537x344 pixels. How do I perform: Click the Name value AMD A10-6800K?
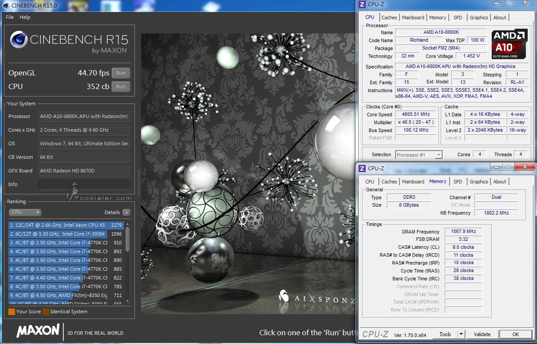click(441, 32)
